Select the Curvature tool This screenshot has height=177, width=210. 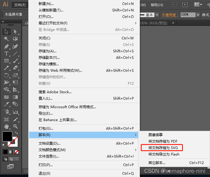tap(15, 46)
